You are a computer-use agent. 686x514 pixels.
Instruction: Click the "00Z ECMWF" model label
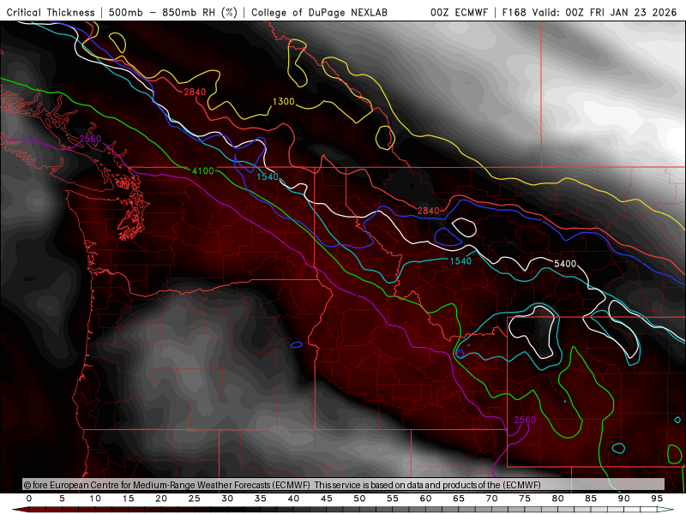[x=459, y=13]
